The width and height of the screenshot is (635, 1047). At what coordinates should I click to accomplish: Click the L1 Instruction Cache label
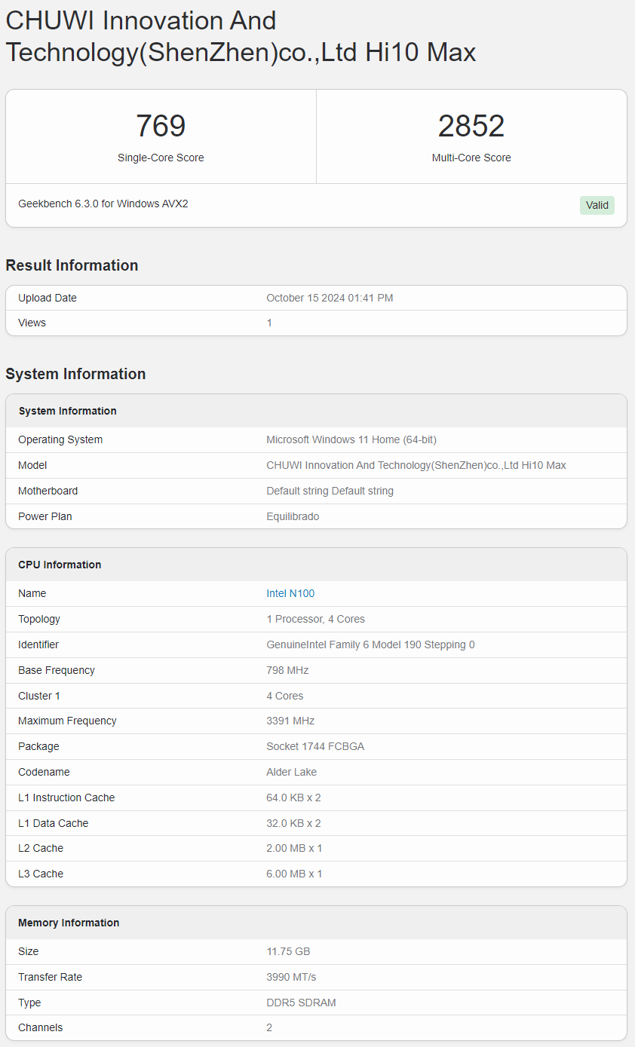66,797
